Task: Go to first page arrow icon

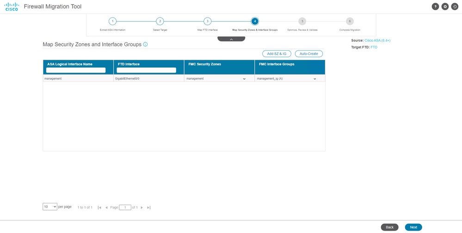Action: (99, 208)
